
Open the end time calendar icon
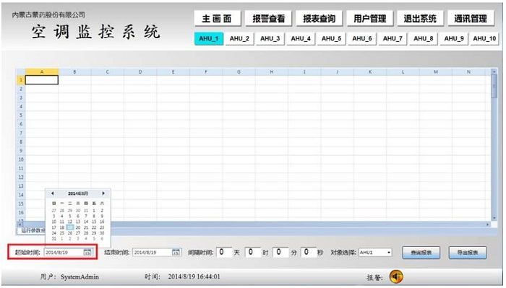tap(176, 252)
